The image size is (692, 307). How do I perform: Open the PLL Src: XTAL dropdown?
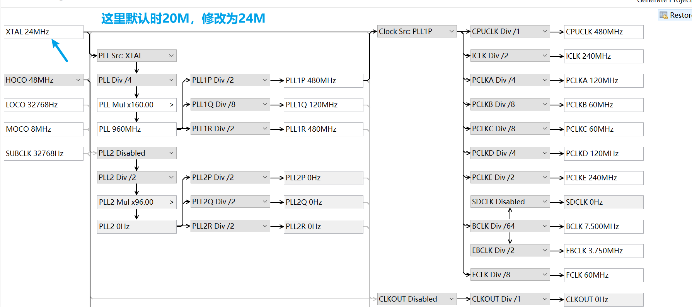[x=137, y=56]
